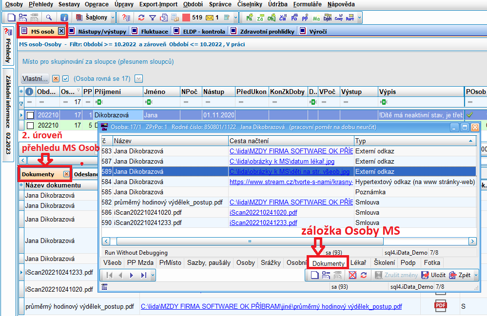The image size is (487, 316).
Task: Click the Dph icon in toolbar
Action: pos(328,18)
